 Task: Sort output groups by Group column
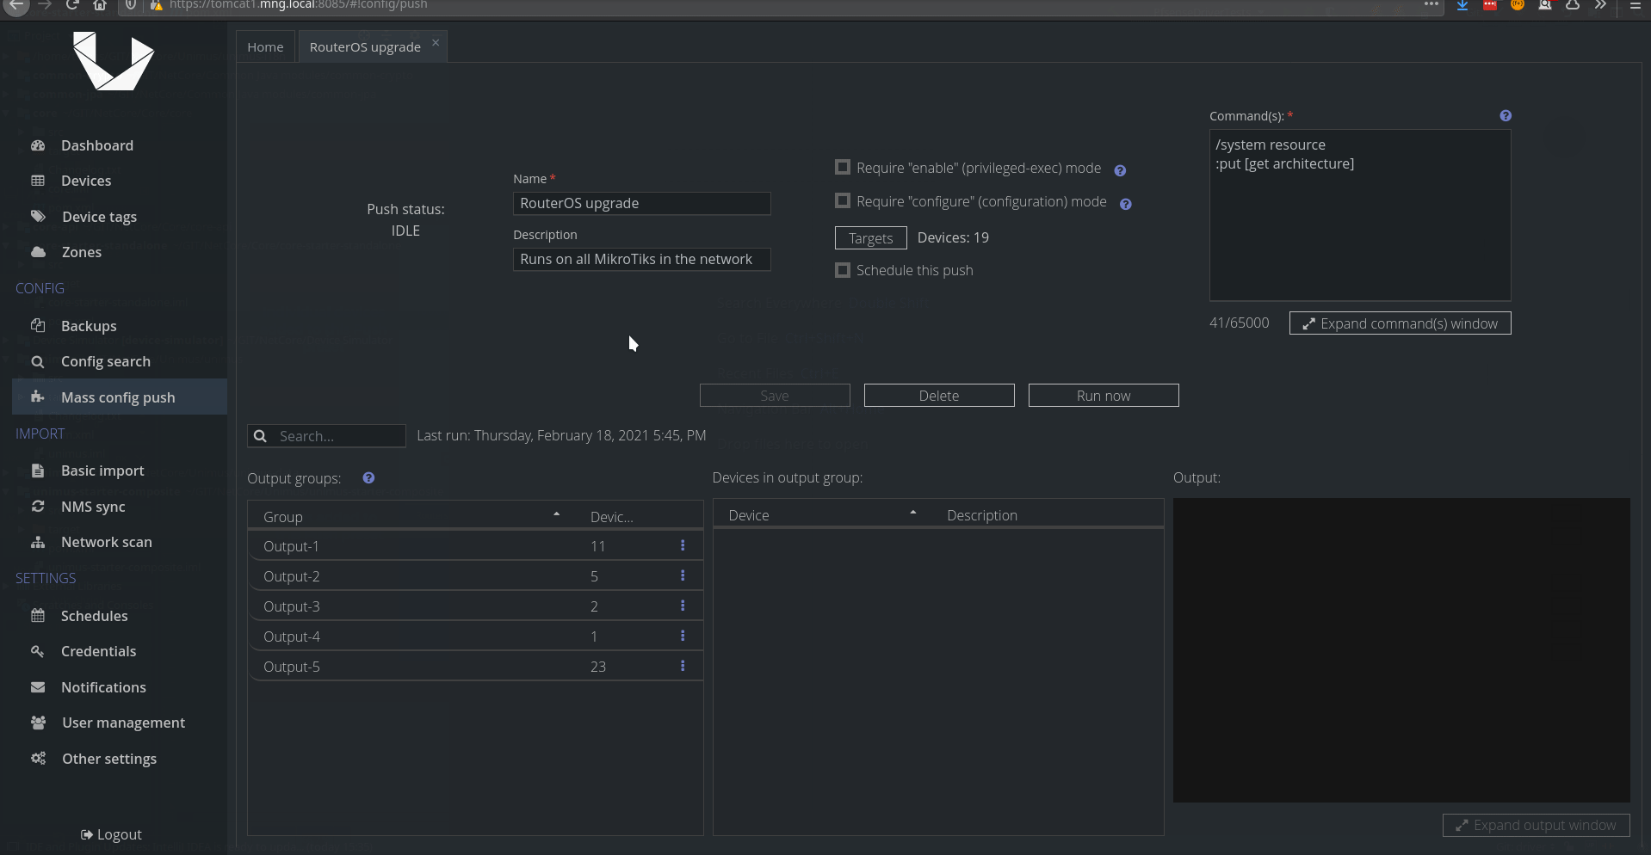(x=411, y=516)
